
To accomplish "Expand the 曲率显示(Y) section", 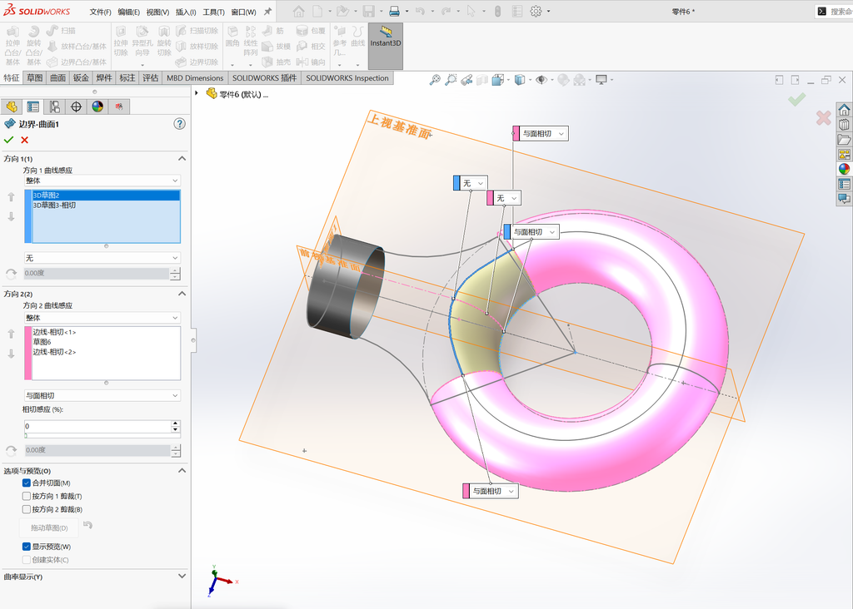I will click(x=182, y=577).
